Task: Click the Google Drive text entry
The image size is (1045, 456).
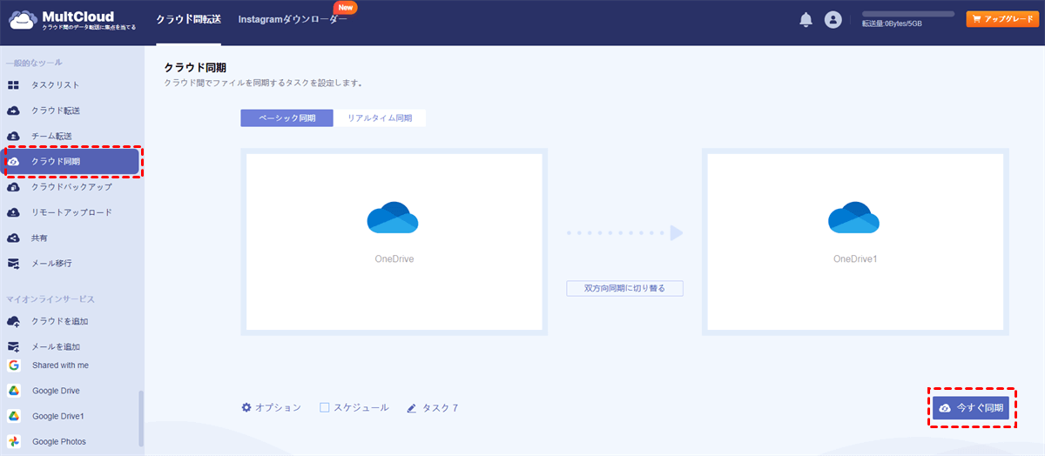Action: point(56,391)
